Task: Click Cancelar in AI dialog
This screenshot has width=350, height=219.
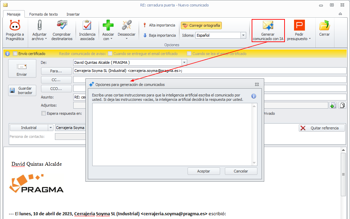Action: [241, 171]
